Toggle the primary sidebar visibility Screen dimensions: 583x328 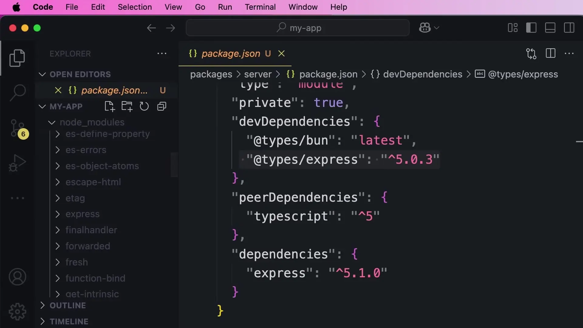531,28
